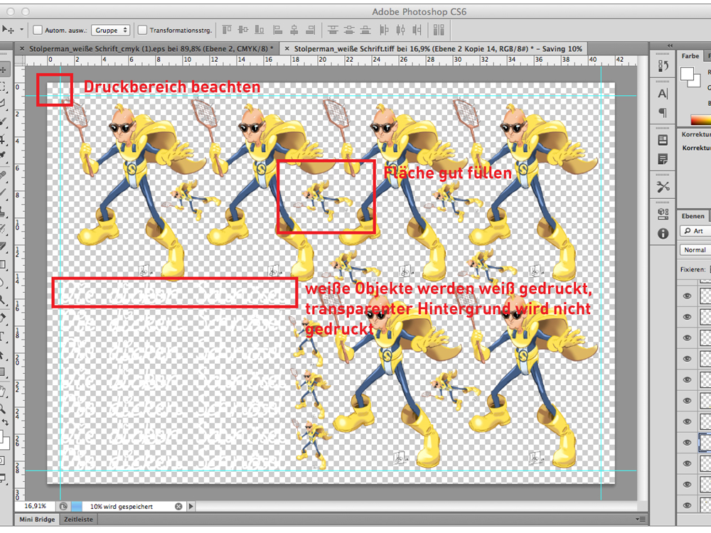Image resolution: width=711 pixels, height=533 pixels.
Task: Click the distribute bottom edges icon
Action: coord(365,30)
